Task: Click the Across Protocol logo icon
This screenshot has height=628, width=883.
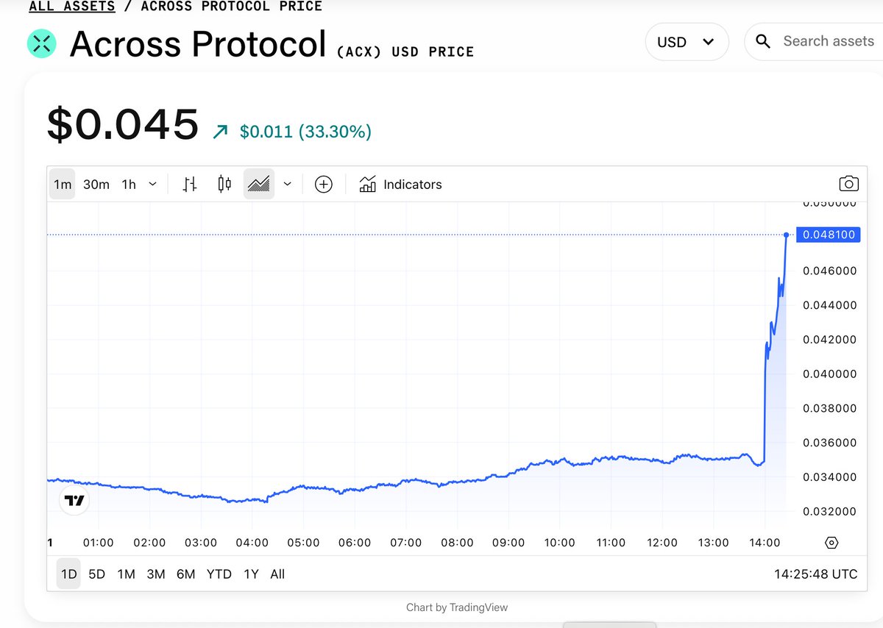Action: tap(43, 43)
